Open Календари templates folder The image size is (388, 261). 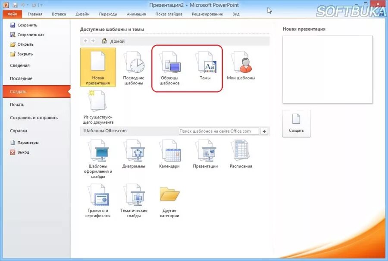tap(169, 154)
